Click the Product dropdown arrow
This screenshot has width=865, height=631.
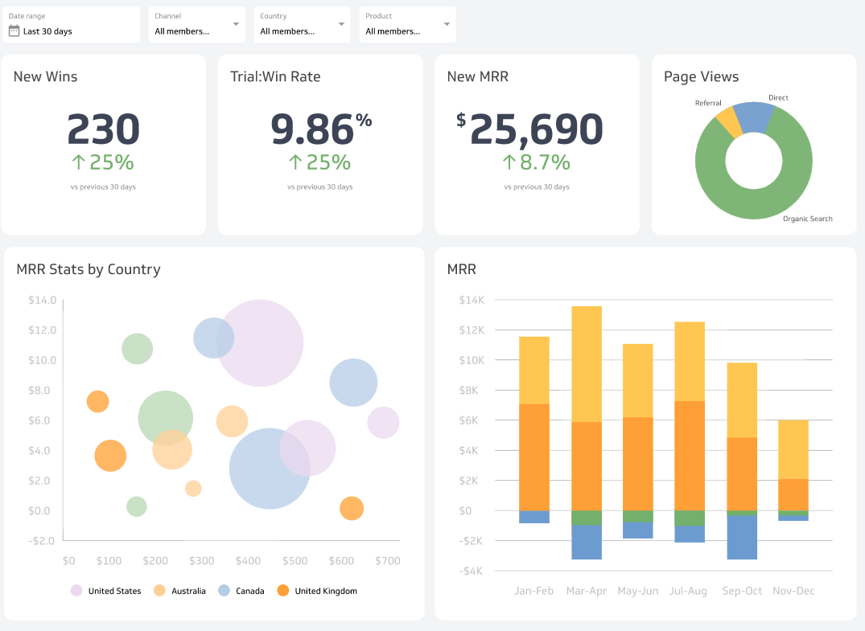click(447, 24)
